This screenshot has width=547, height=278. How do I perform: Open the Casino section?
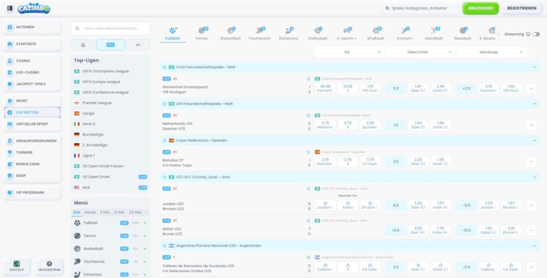(x=32, y=61)
